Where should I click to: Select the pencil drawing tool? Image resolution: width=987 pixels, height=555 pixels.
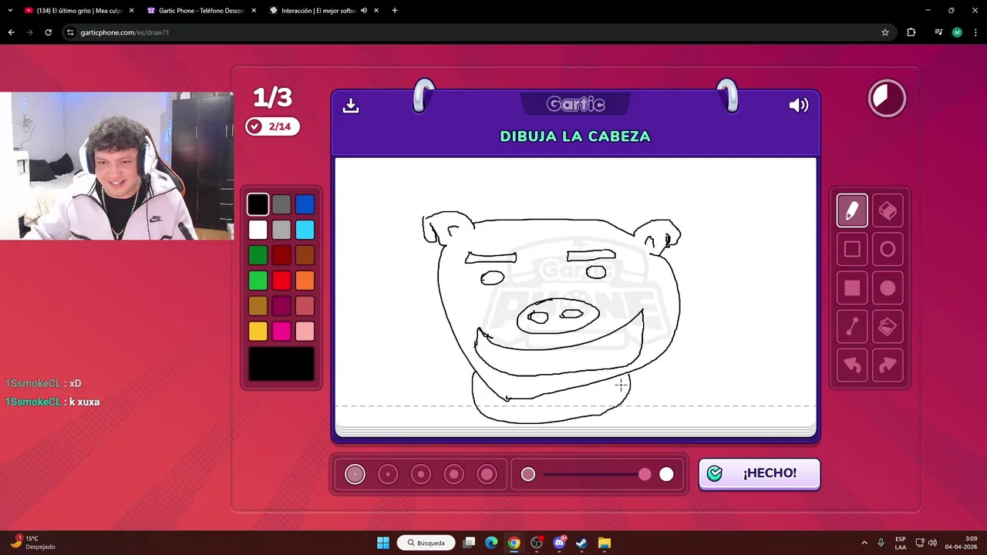click(x=852, y=210)
